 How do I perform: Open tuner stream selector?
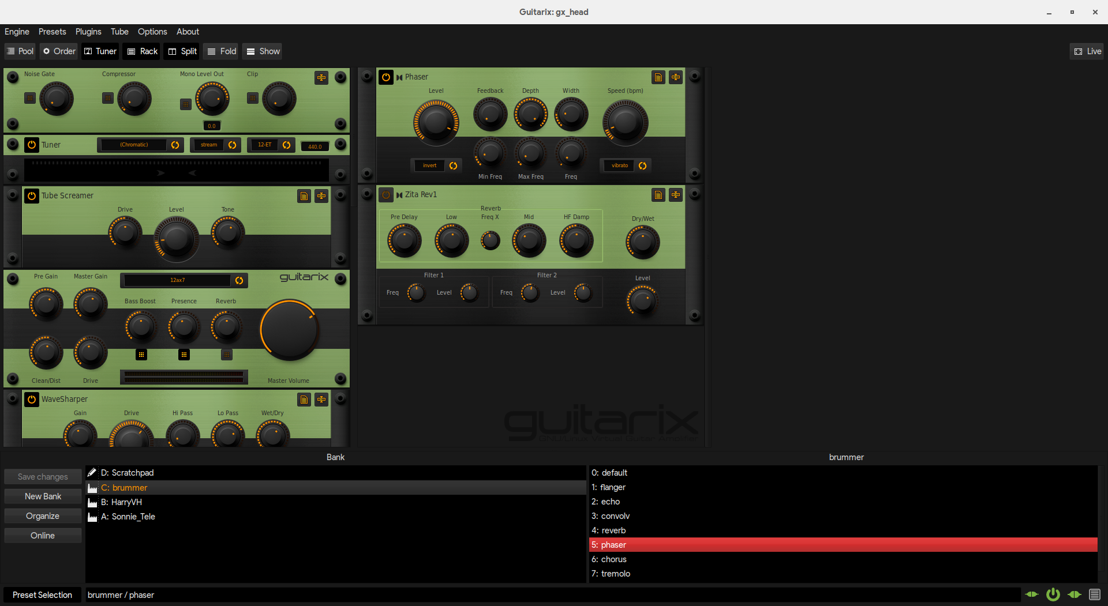pos(209,145)
